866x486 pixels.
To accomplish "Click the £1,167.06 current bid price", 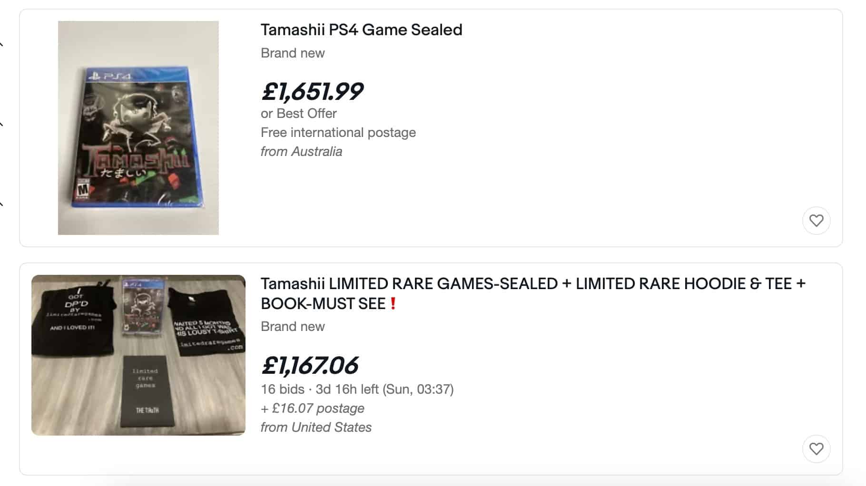I will click(x=310, y=365).
